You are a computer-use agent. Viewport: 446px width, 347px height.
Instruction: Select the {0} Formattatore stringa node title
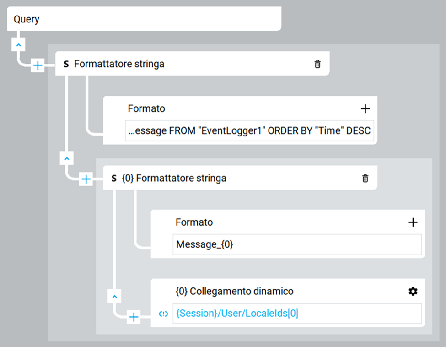(x=174, y=178)
